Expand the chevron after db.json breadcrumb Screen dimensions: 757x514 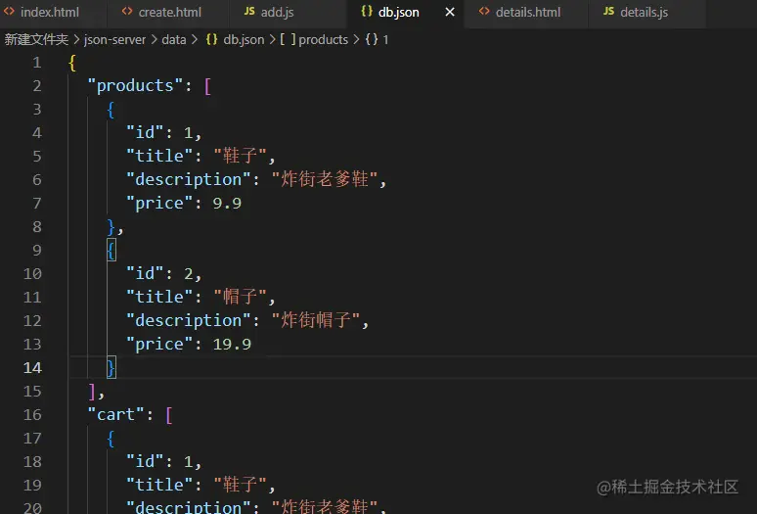point(272,39)
